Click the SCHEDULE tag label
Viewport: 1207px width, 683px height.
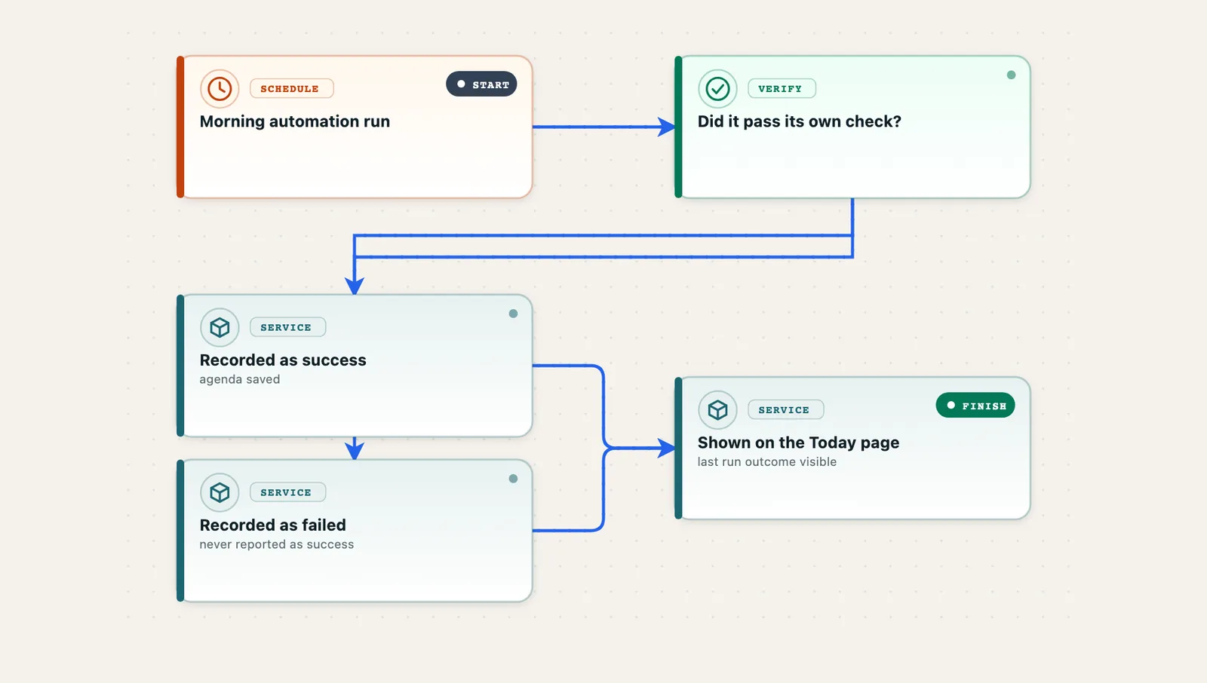291,89
